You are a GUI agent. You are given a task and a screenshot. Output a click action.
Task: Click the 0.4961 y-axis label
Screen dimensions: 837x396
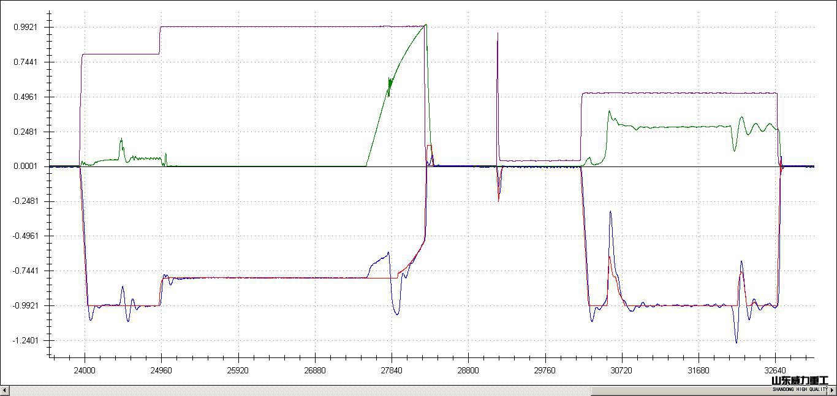tap(26, 97)
